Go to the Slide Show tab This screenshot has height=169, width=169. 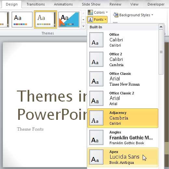91,4
